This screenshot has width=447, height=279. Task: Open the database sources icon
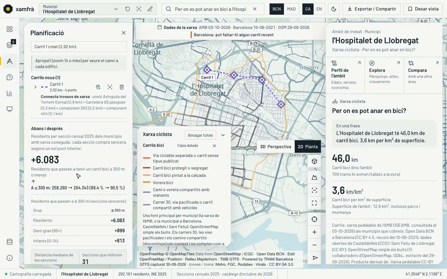click(9, 242)
